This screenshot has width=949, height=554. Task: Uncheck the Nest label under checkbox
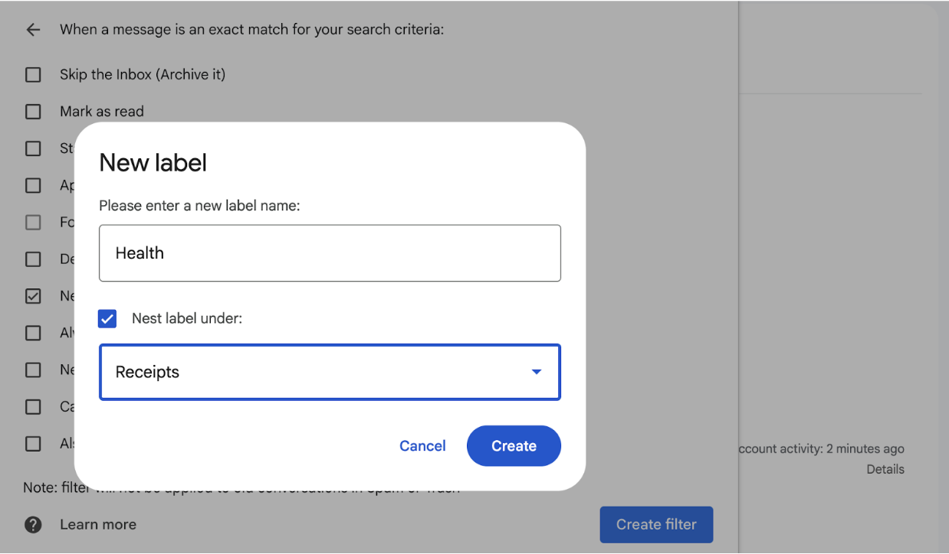[x=108, y=318]
